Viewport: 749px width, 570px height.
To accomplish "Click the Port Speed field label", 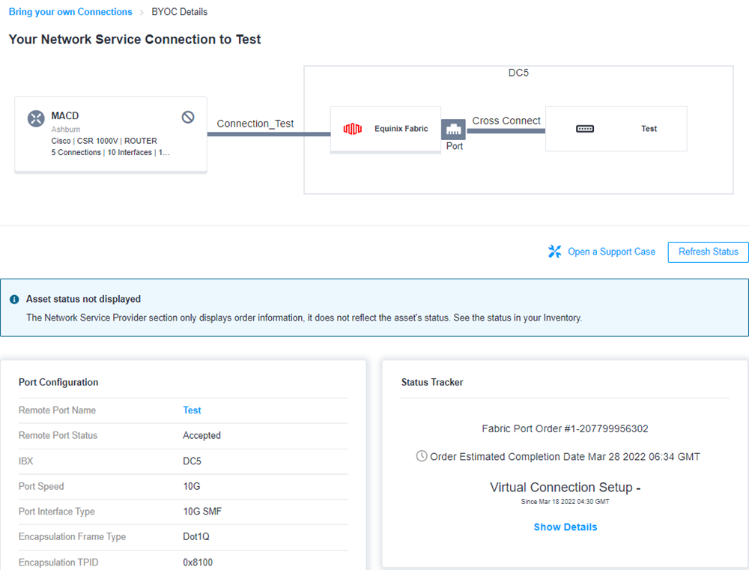I will 41,486.
